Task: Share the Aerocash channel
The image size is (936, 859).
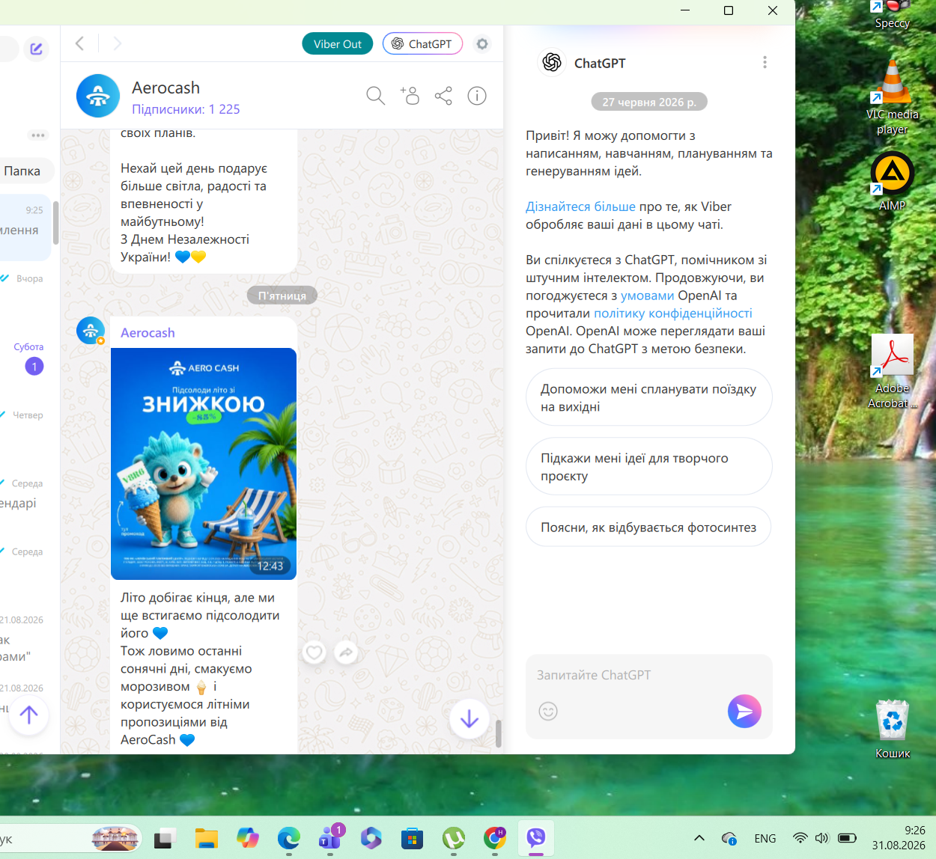Action: pyautogui.click(x=443, y=96)
